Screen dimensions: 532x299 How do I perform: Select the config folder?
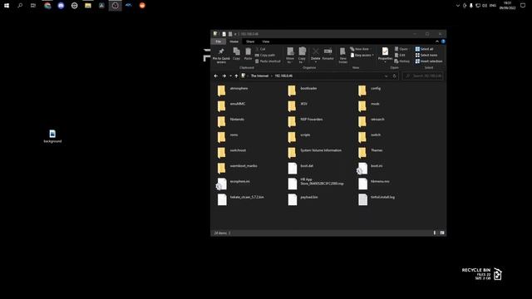[369, 91]
